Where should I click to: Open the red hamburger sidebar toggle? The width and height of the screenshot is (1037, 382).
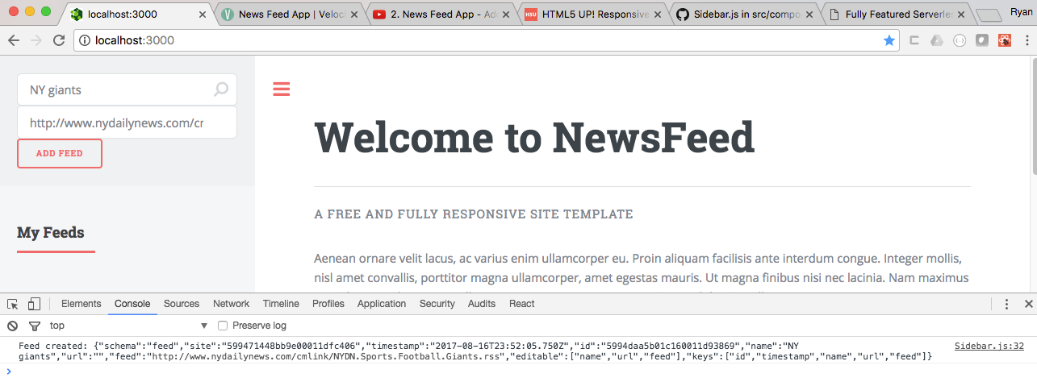(x=281, y=89)
